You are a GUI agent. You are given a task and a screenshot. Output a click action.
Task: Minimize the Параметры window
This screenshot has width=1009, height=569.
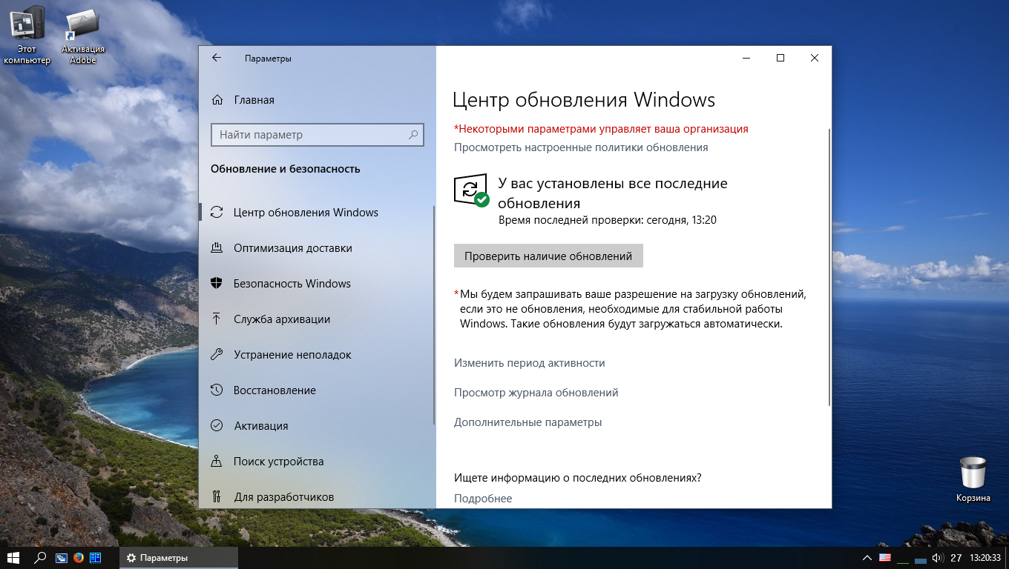coord(746,58)
